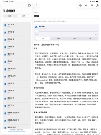
Task: Highlight paragraph starting 圣经乃是神的说话
Action: point(66,60)
